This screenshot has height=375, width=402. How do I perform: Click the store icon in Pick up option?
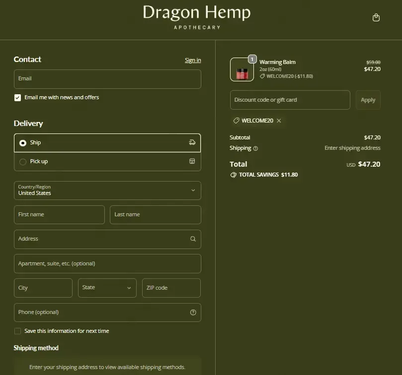192,162
